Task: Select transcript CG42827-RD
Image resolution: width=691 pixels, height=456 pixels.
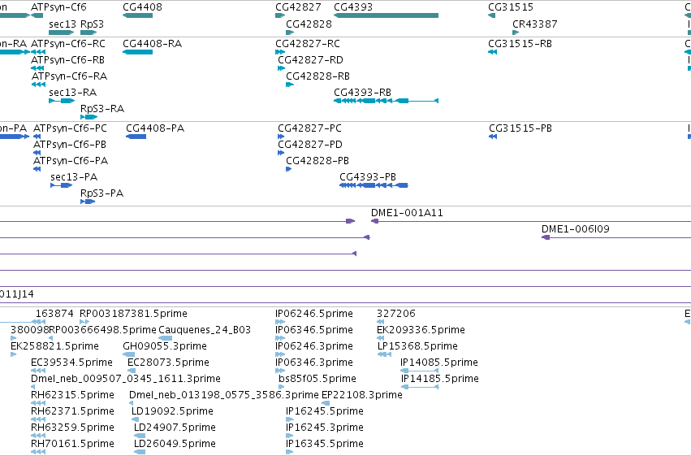Action: pyautogui.click(x=310, y=60)
